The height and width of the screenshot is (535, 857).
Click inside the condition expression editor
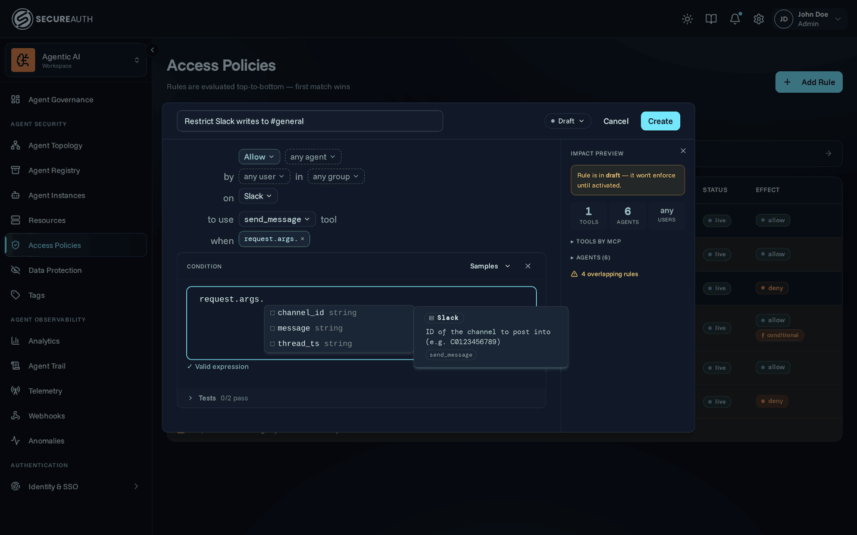coord(361,323)
